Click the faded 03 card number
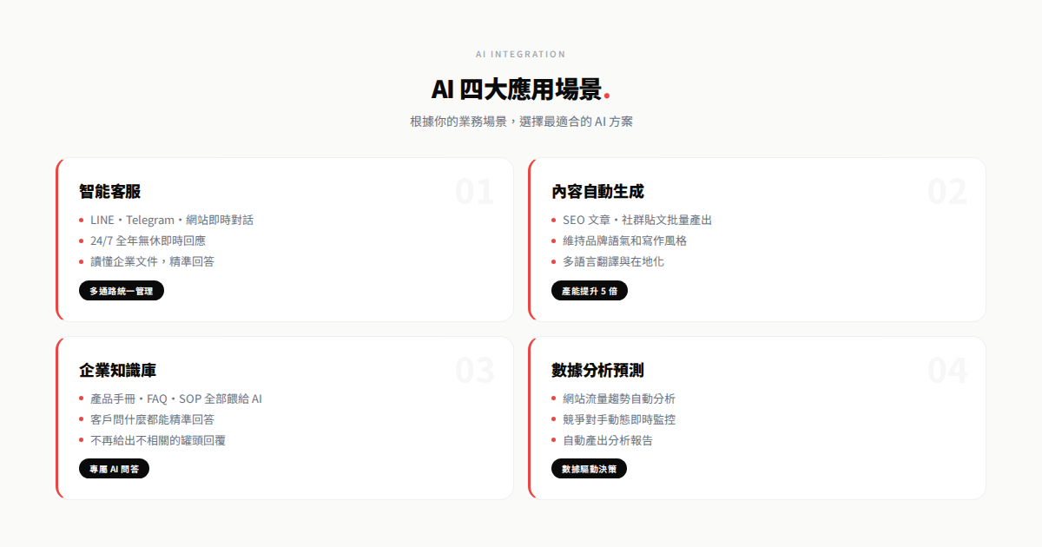Screen dimensions: 1042x547 tap(475, 371)
